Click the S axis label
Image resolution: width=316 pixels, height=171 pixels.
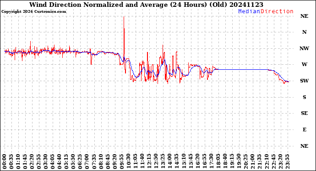coord(304,97)
